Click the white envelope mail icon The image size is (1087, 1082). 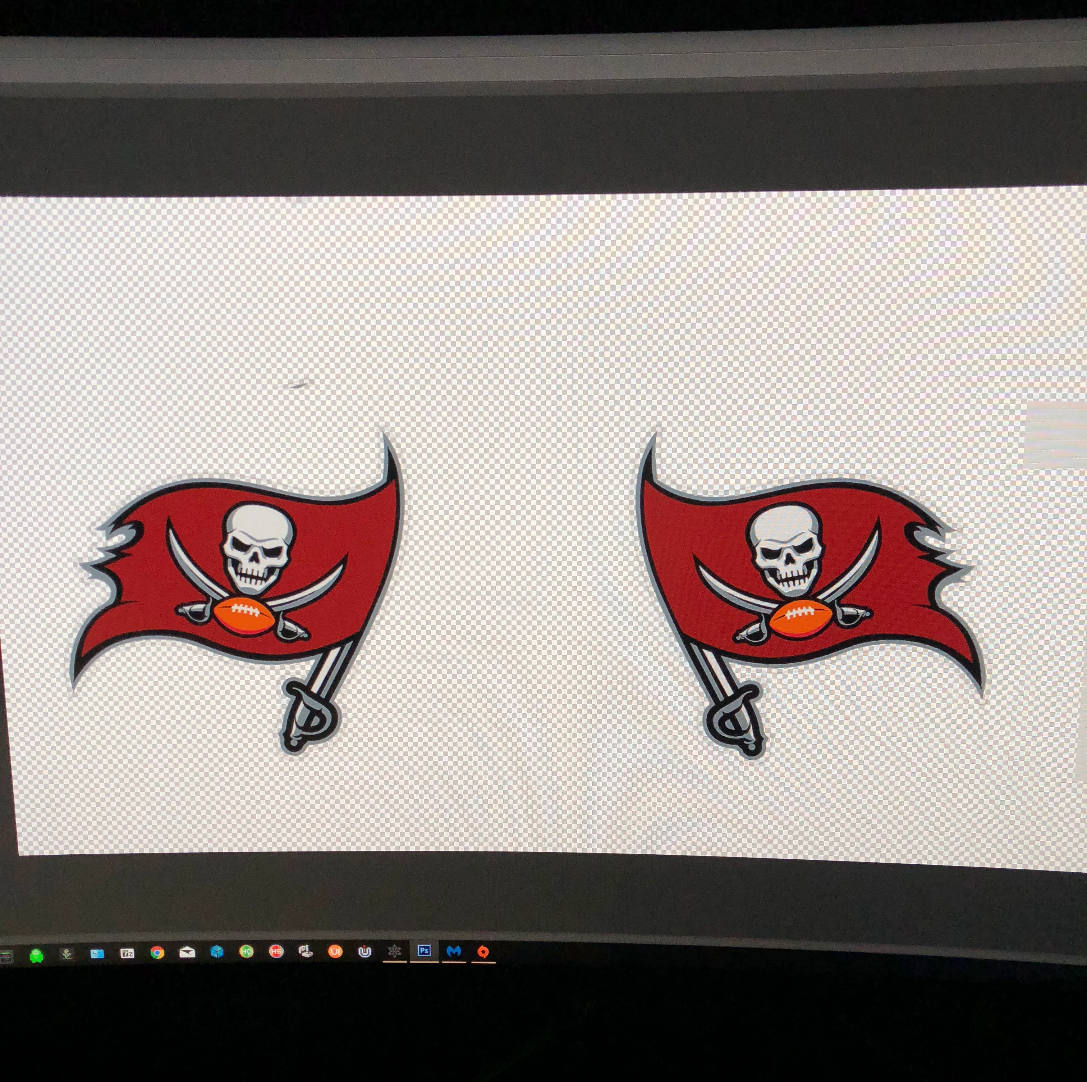(x=187, y=952)
